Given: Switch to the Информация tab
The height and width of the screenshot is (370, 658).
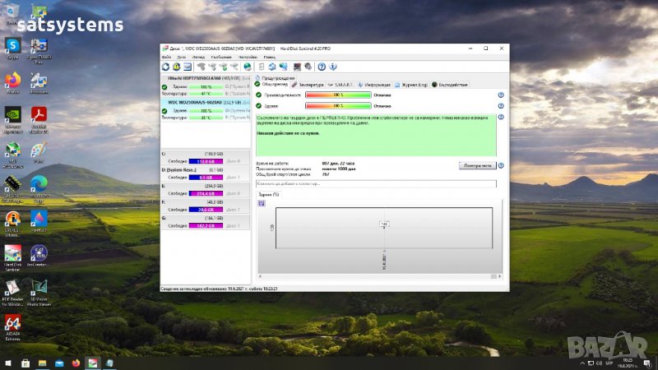Looking at the screenshot, I should click(374, 85).
